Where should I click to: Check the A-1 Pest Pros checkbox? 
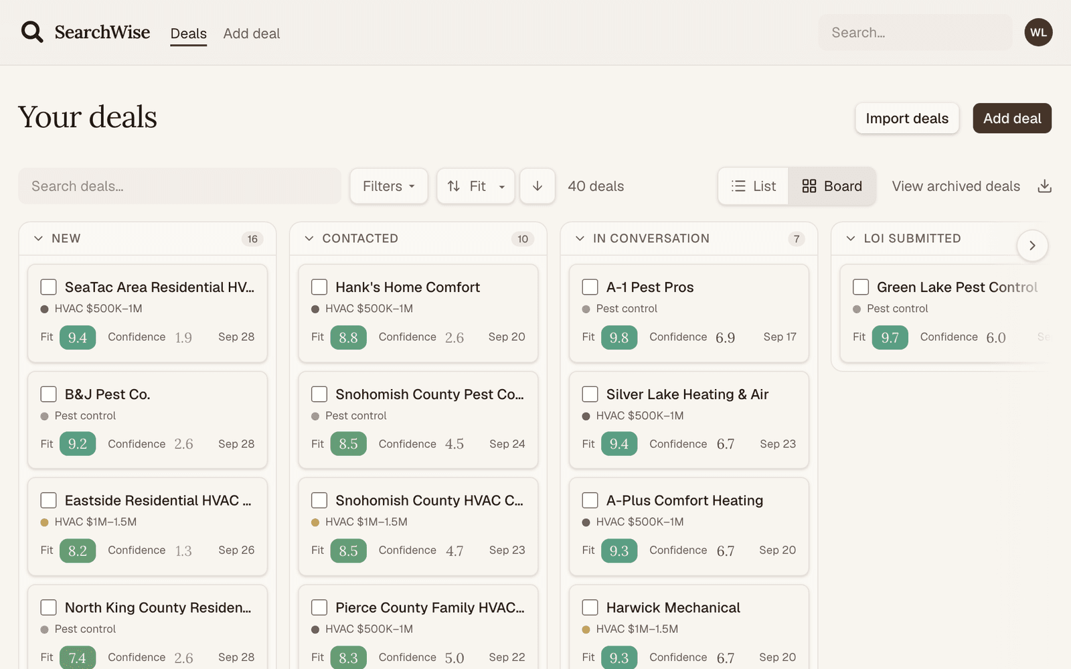click(x=590, y=287)
